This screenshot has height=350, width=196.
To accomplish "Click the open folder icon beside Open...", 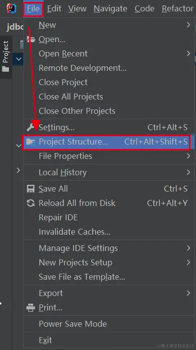I will [x=31, y=39].
